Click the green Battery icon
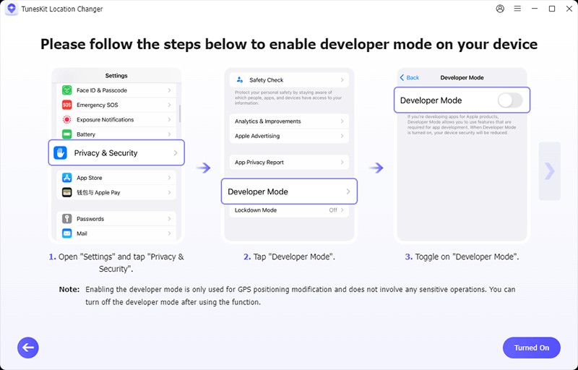The height and width of the screenshot is (370, 578). (x=66, y=134)
